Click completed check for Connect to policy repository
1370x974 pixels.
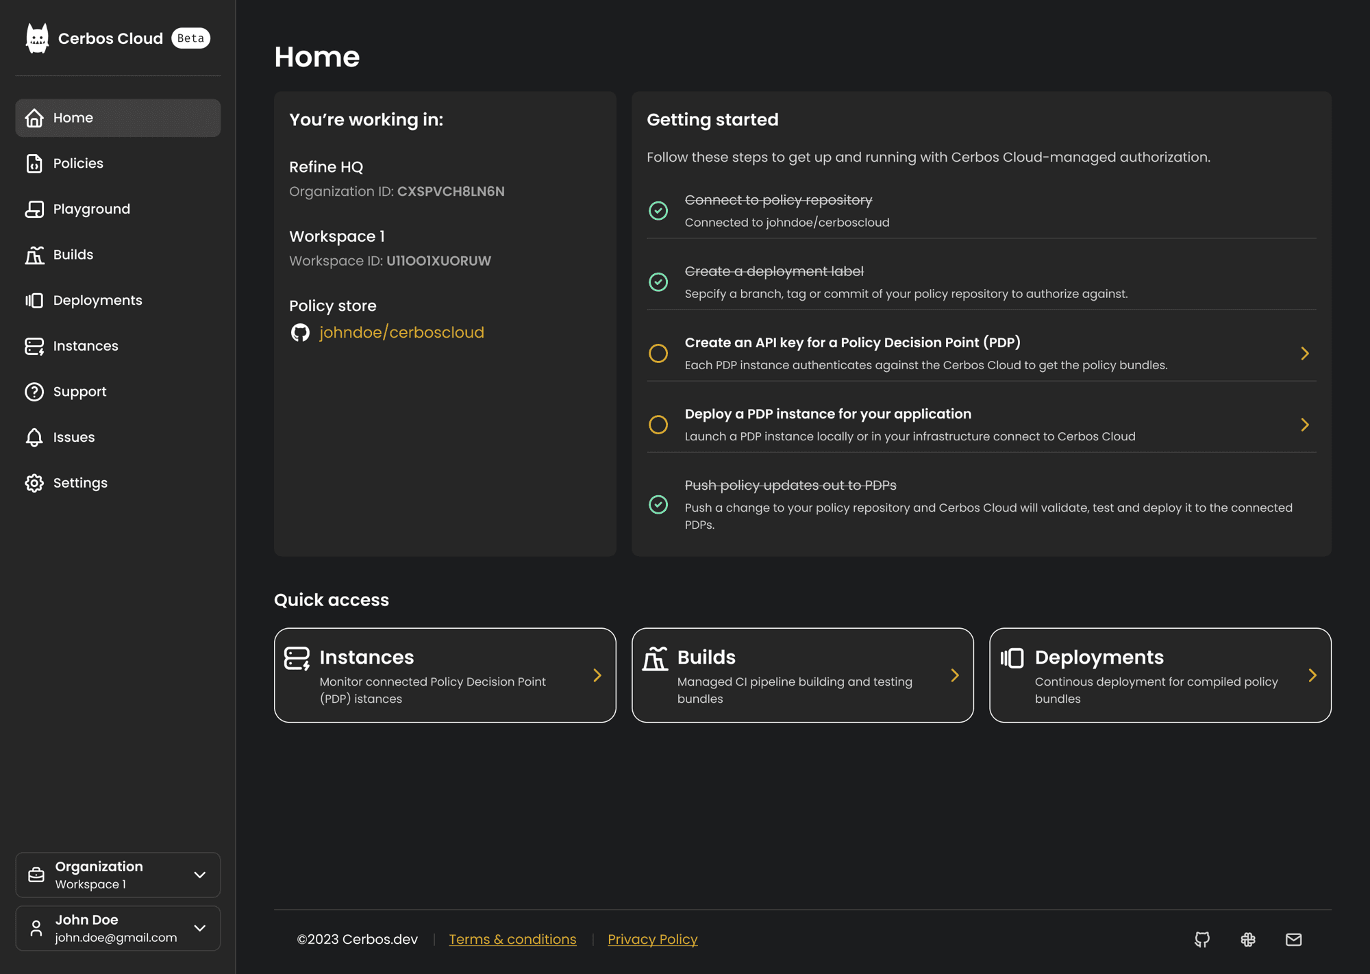click(x=658, y=210)
